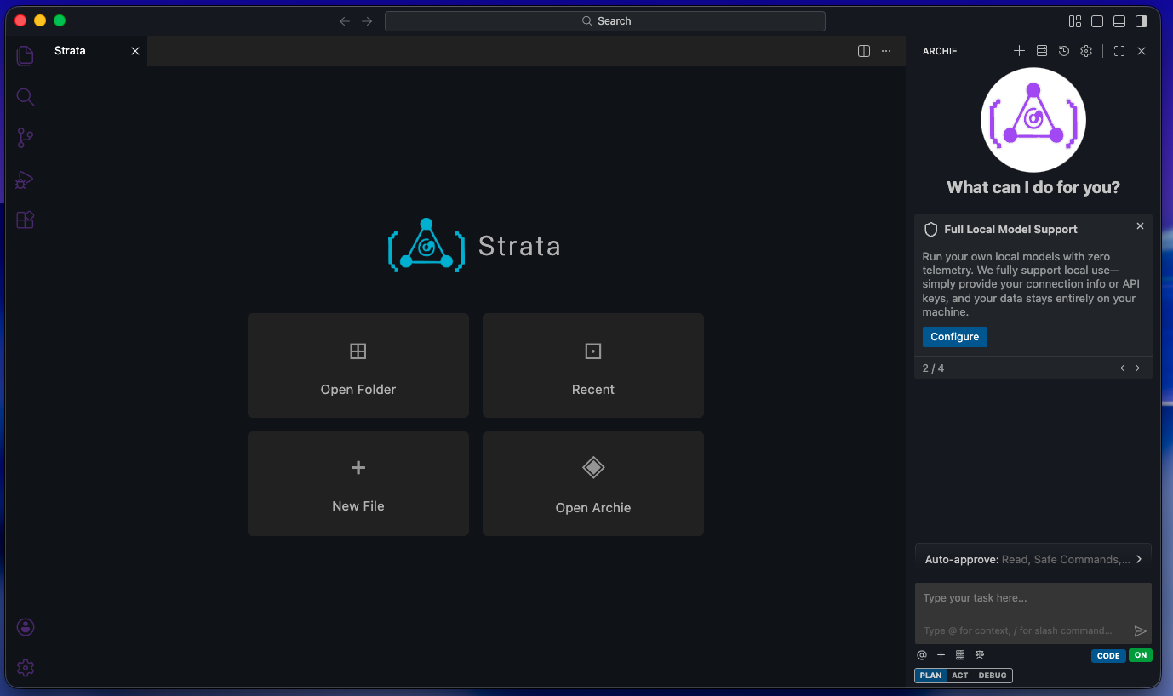Expand Archie panel to fullscreen
The height and width of the screenshot is (696, 1173).
click(1119, 51)
